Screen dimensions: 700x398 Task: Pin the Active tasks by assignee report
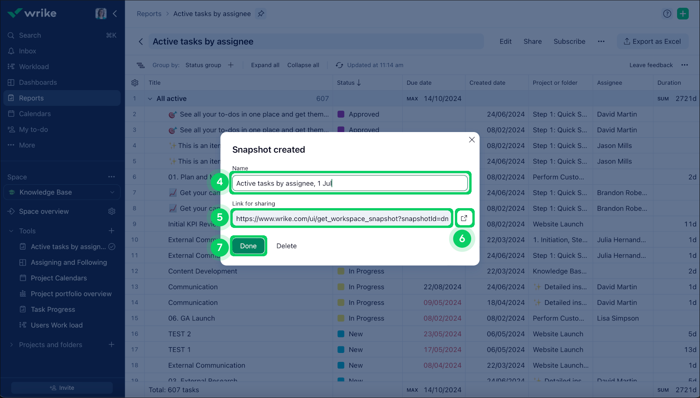point(261,14)
